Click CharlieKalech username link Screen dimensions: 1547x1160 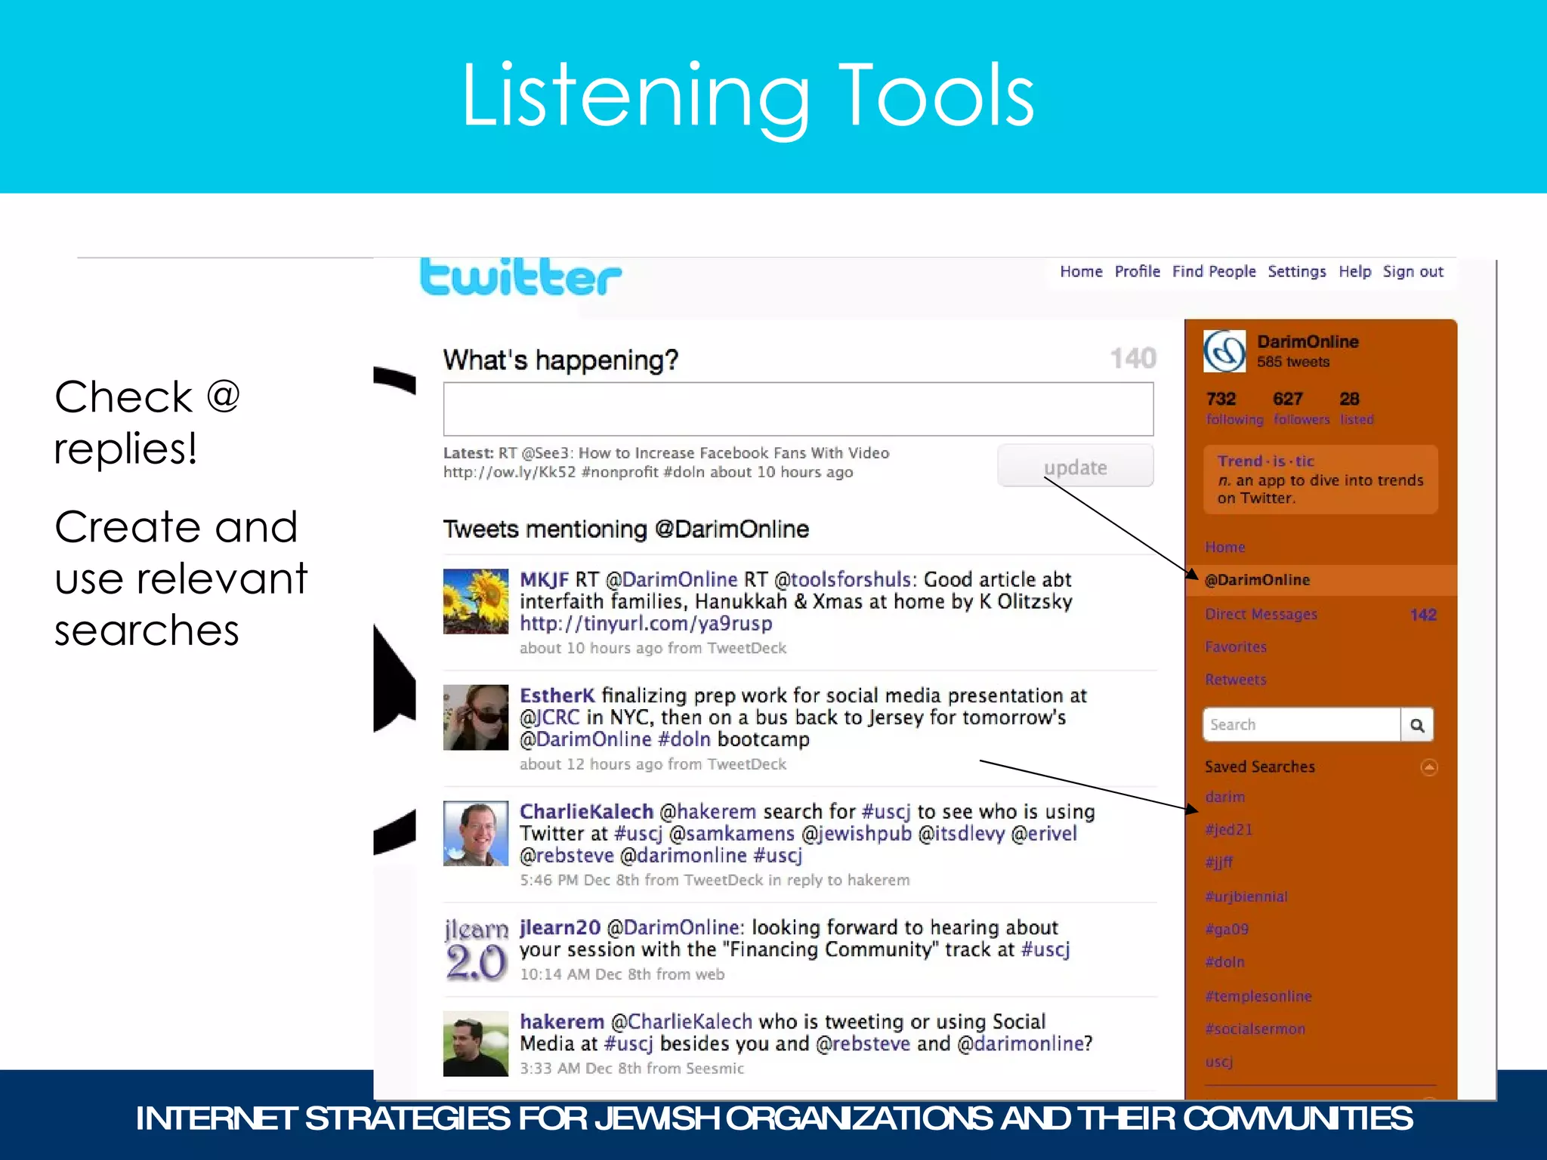586,812
